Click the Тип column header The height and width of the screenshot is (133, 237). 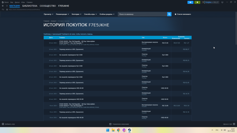tap(143, 38)
